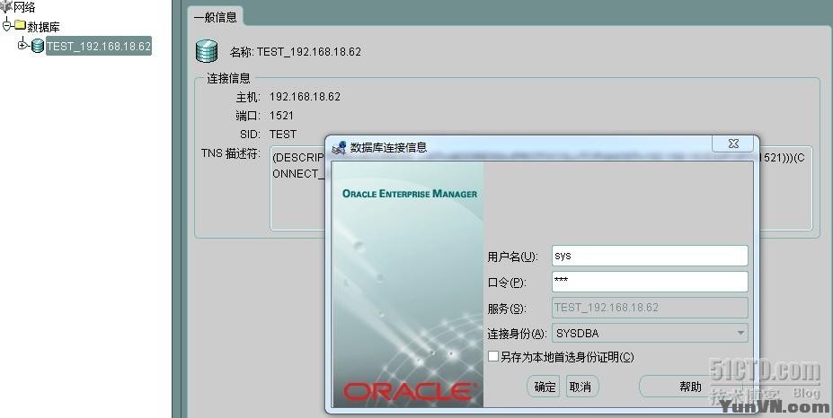Click the Oracle Enterprise Manager banner text
The image size is (833, 418).
click(410, 194)
